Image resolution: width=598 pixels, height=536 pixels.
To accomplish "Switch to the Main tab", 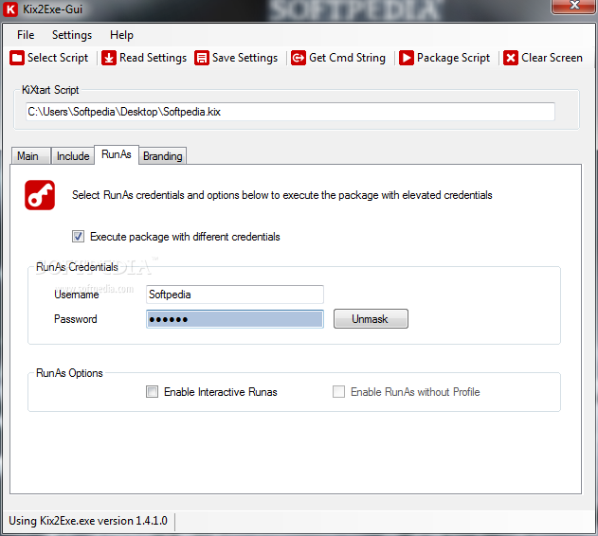I will pos(30,156).
